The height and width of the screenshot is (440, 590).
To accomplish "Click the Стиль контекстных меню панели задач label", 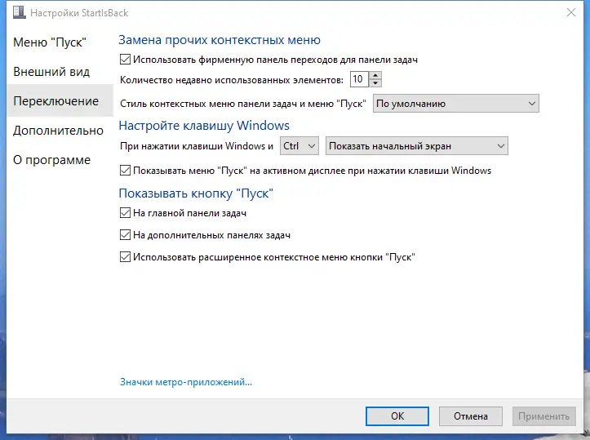I will [242, 104].
